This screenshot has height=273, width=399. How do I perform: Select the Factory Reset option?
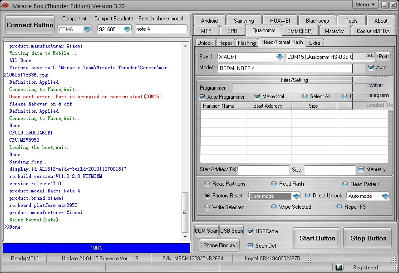pyautogui.click(x=207, y=196)
